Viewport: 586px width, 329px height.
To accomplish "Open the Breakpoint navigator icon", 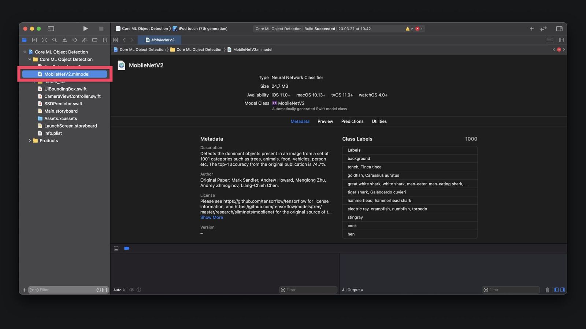I will pyautogui.click(x=94, y=40).
